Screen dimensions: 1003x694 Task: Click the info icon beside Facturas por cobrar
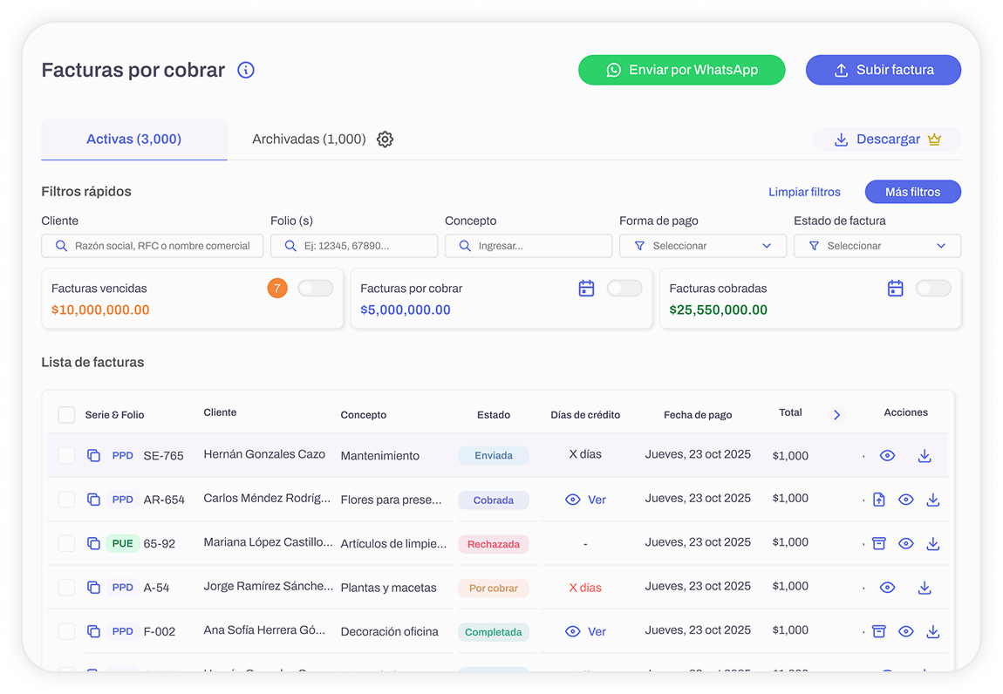click(246, 71)
